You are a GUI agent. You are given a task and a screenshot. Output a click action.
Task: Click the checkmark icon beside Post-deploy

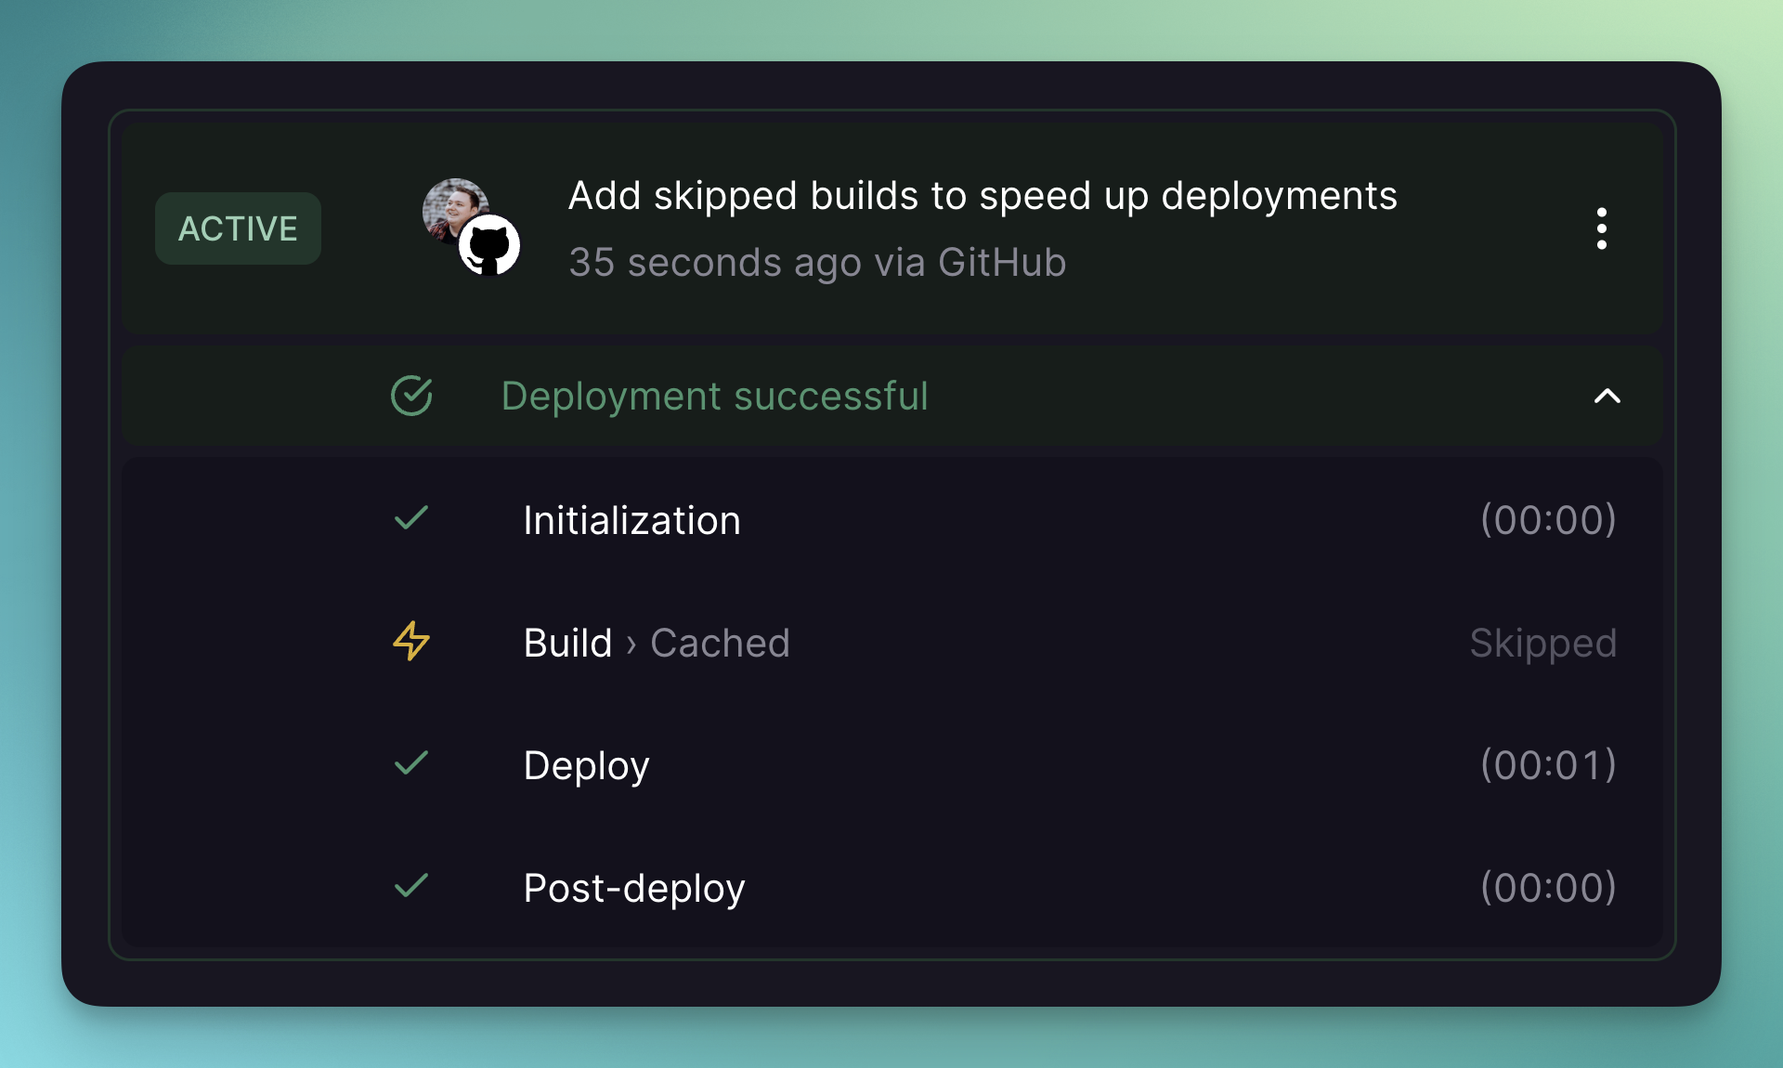click(410, 887)
